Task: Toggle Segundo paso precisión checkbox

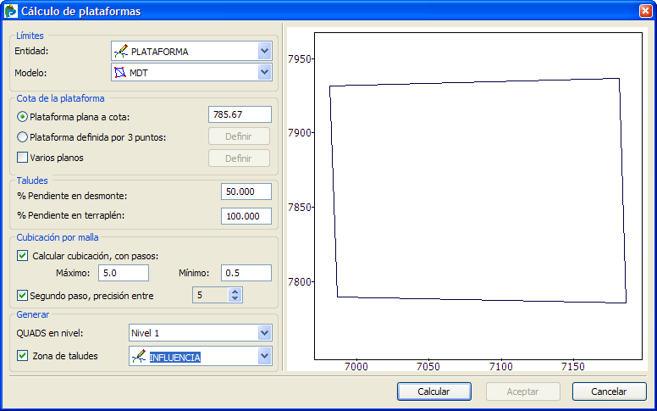Action: tap(23, 295)
